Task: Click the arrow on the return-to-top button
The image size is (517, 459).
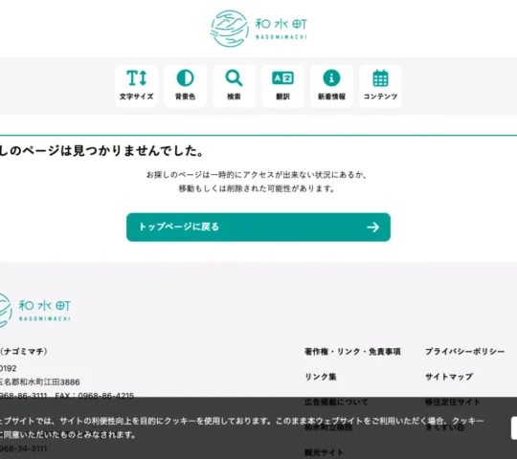Action: pos(373,228)
